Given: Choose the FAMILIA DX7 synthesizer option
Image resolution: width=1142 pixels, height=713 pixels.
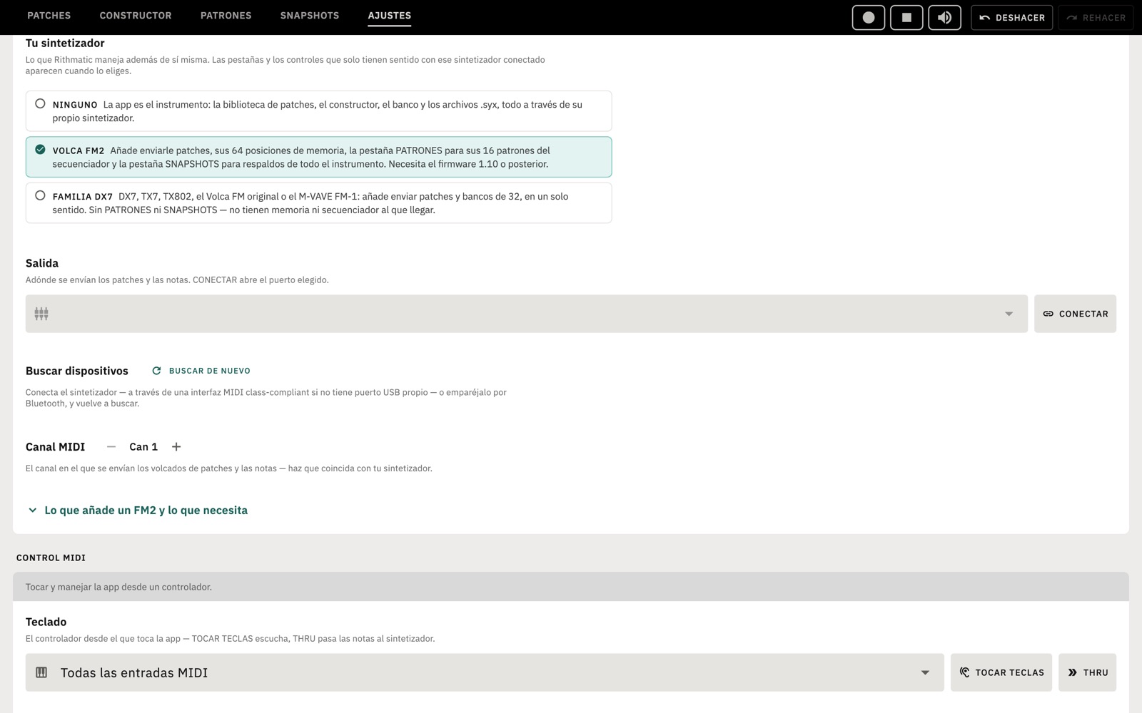Looking at the screenshot, I should (x=318, y=203).
